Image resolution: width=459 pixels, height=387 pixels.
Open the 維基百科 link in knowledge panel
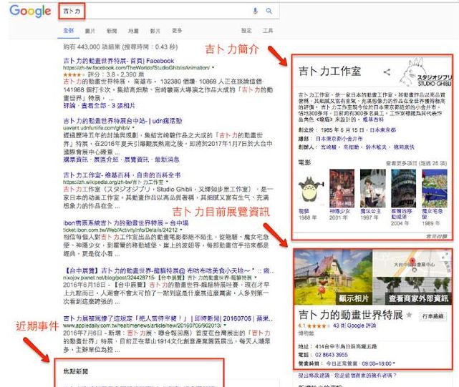pos(373,119)
